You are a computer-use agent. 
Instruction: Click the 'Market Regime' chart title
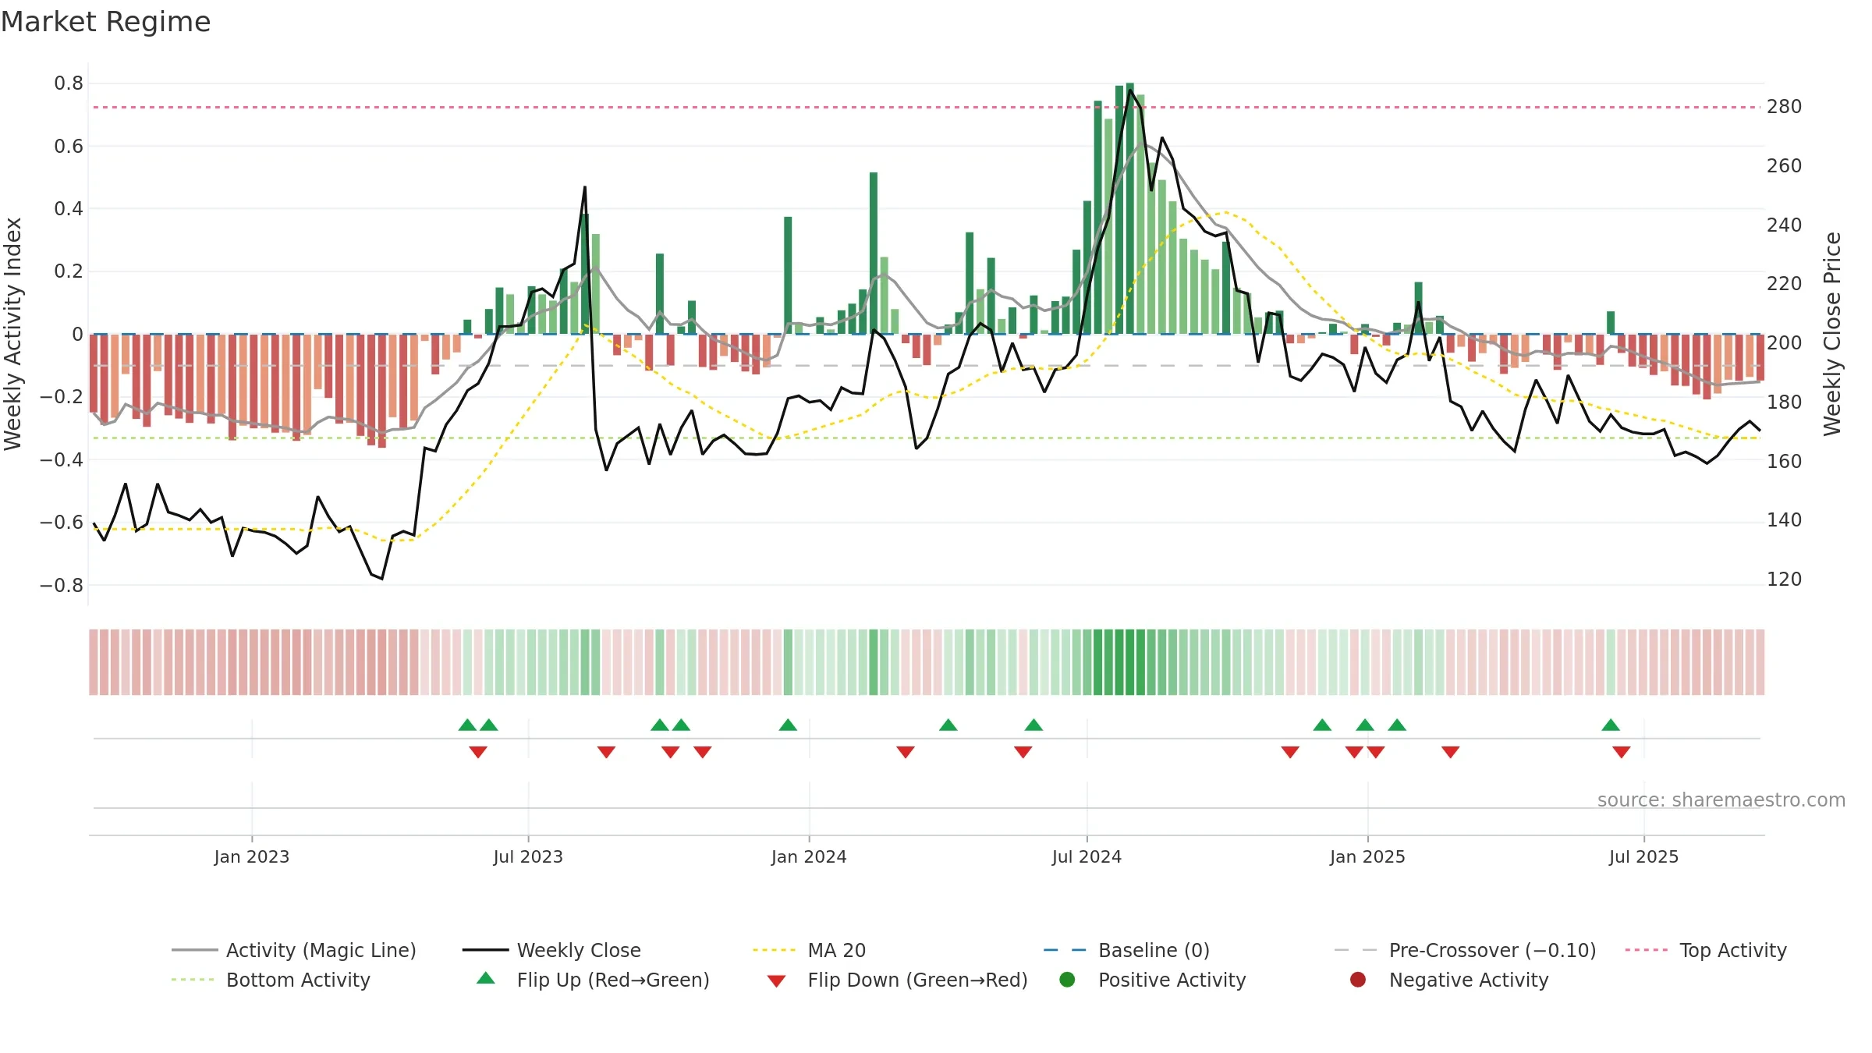(x=105, y=22)
